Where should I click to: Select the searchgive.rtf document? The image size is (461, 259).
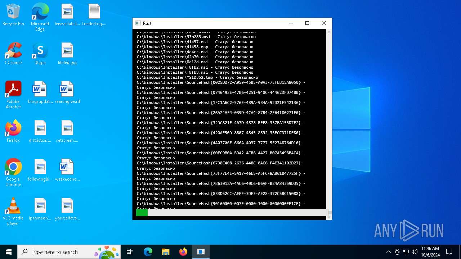[67, 93]
